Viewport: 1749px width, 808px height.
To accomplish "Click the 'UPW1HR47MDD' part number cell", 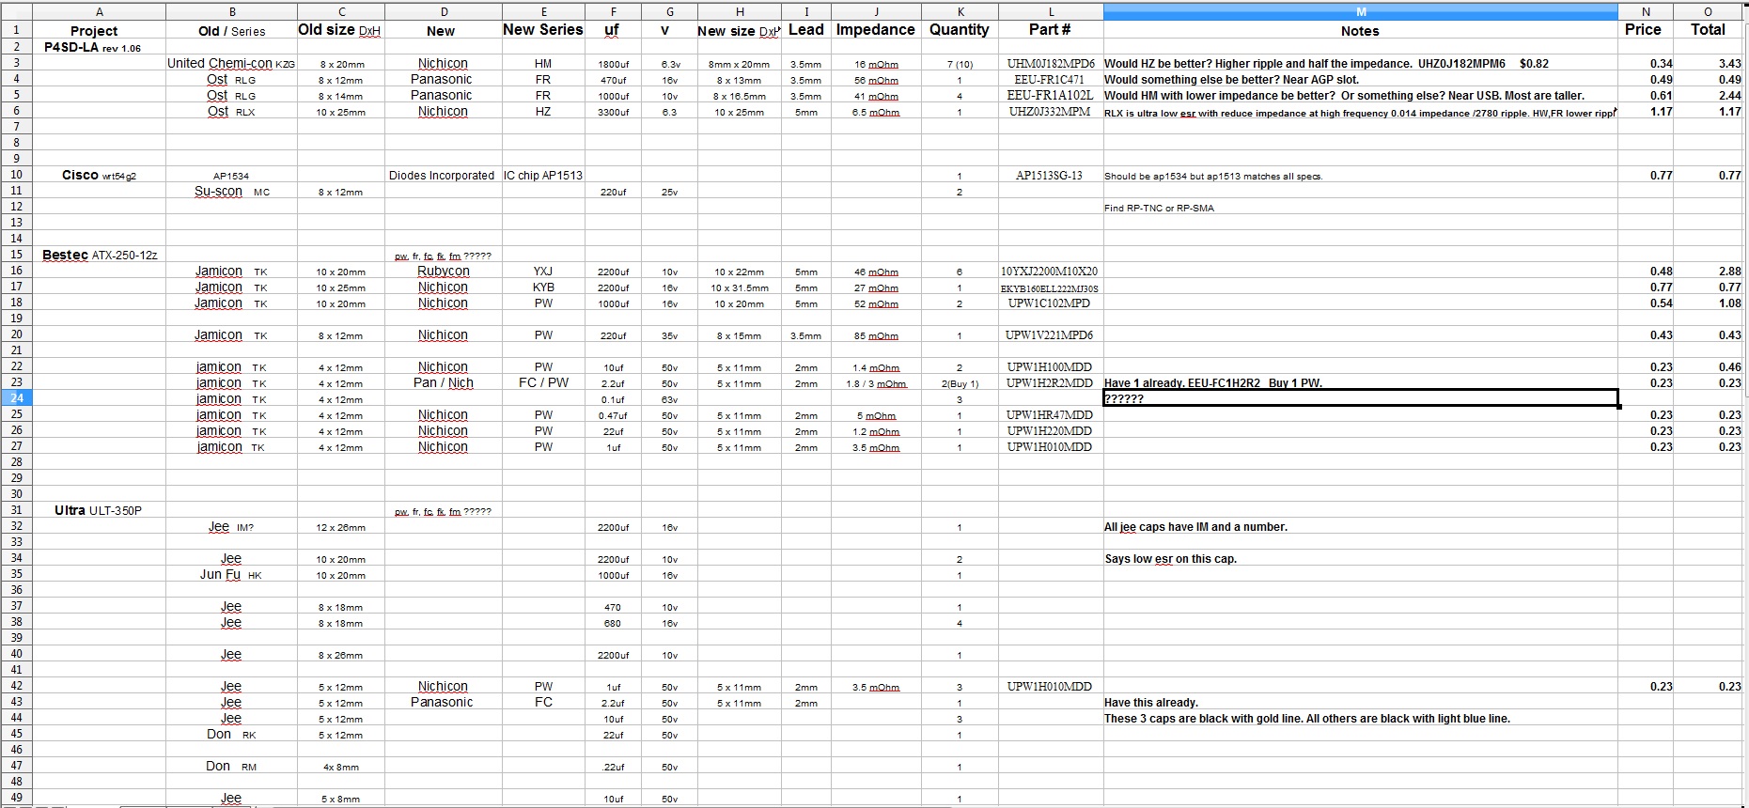I will pos(1049,415).
